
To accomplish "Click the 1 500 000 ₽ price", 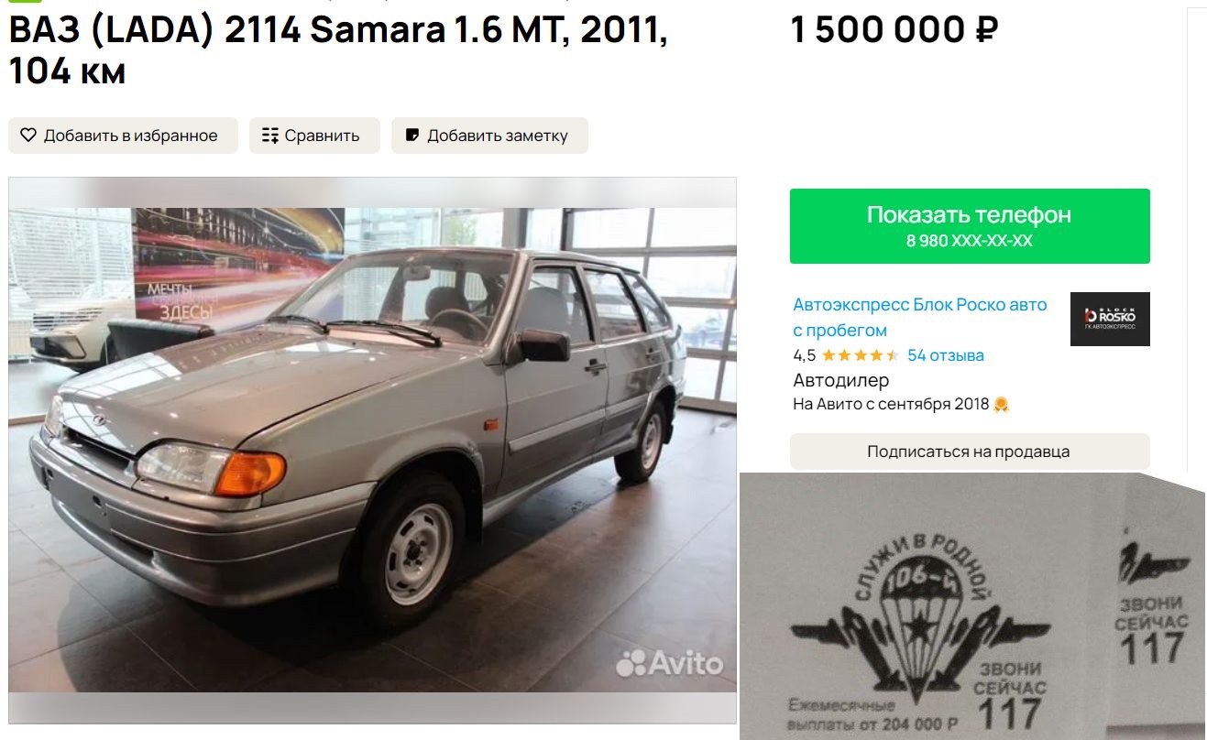I will point(894,30).
